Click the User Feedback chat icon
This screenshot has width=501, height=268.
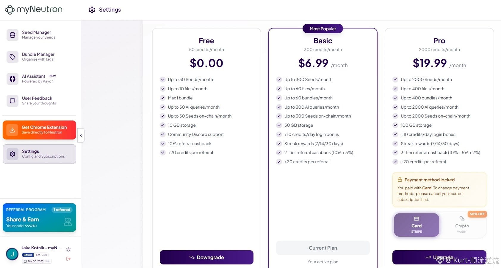pyautogui.click(x=12, y=101)
